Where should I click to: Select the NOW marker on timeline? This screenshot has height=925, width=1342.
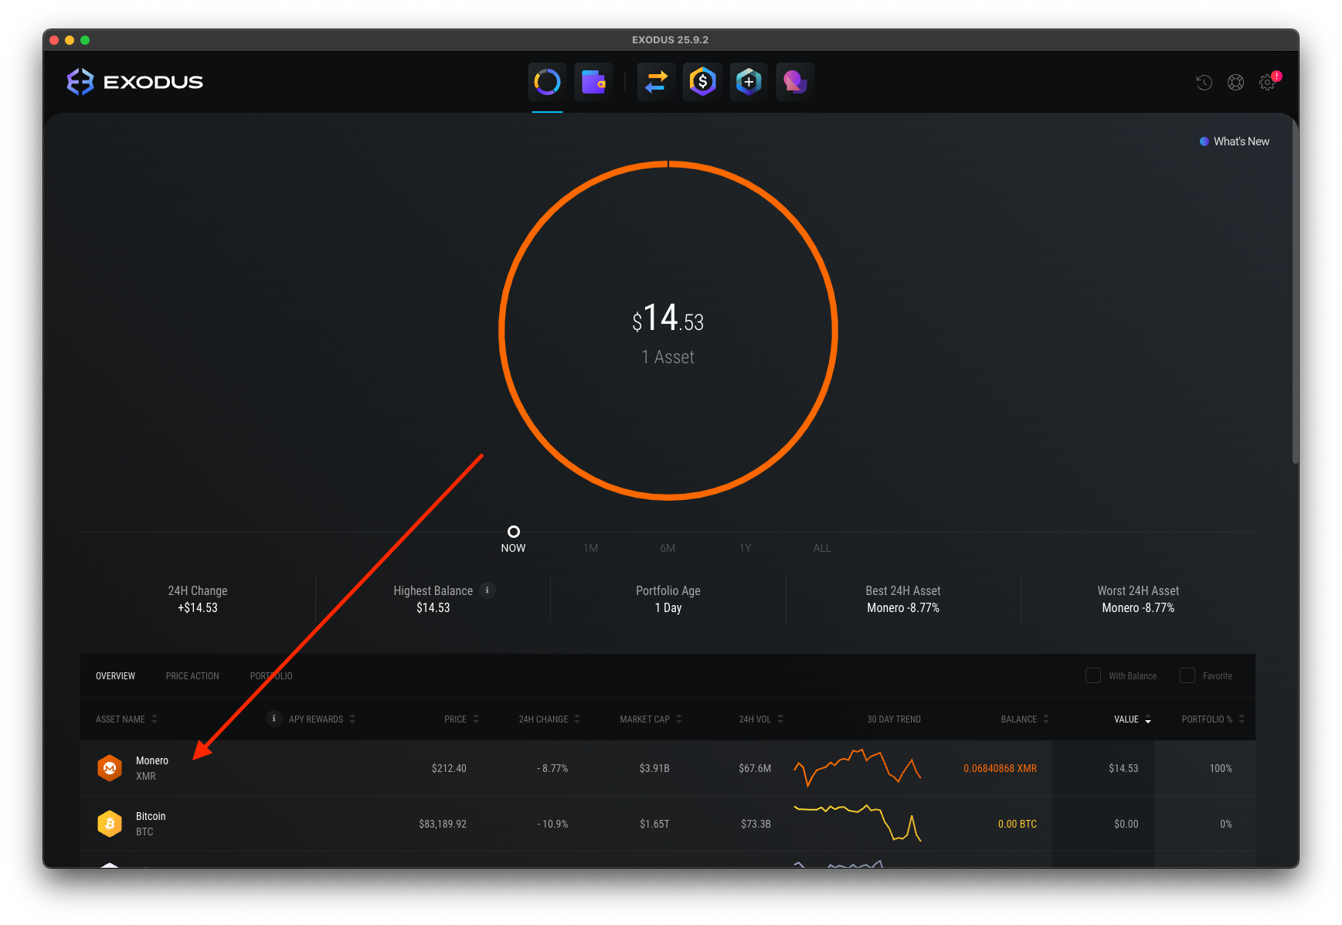tap(513, 532)
